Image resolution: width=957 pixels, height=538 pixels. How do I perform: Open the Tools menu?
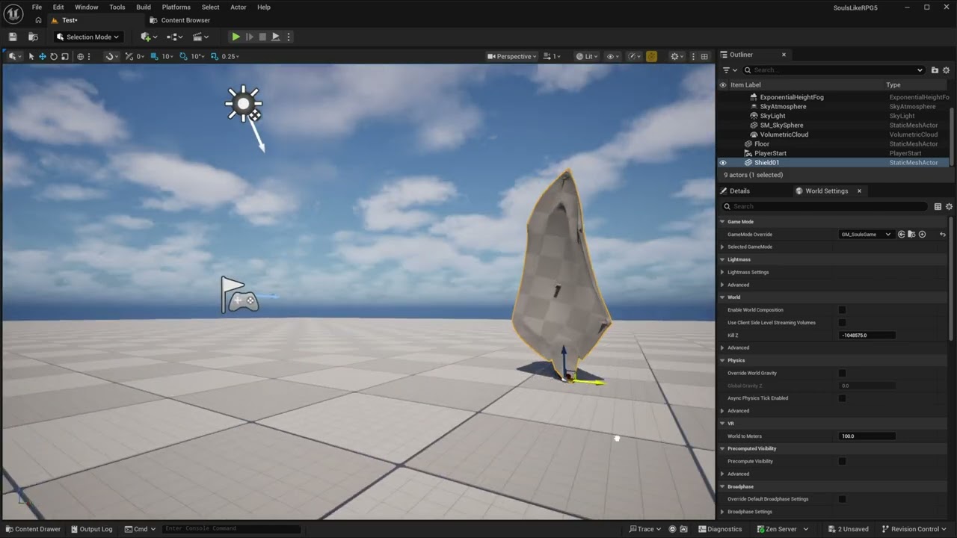click(x=117, y=7)
